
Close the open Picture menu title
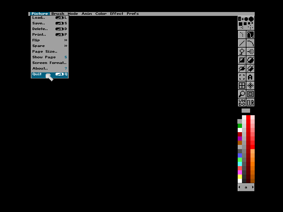[40, 14]
